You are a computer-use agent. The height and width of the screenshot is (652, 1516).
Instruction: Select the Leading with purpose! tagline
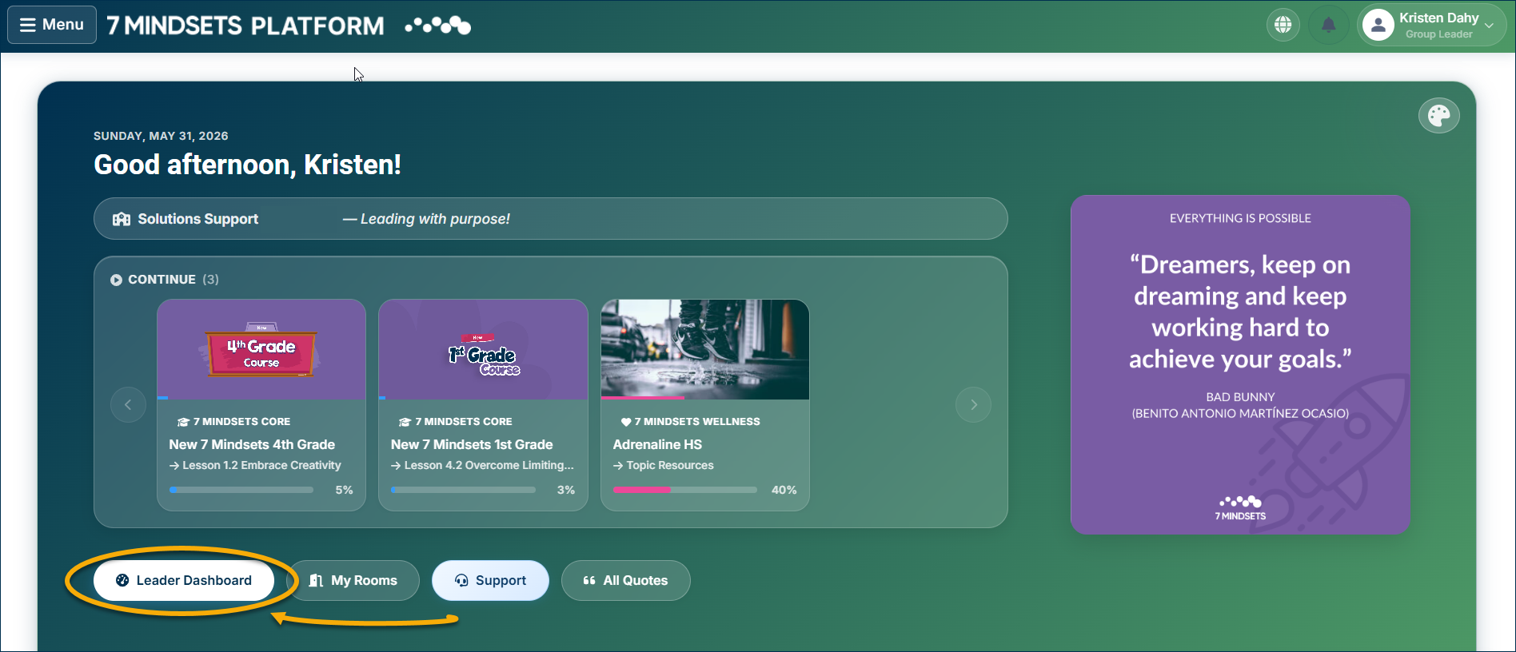(426, 219)
